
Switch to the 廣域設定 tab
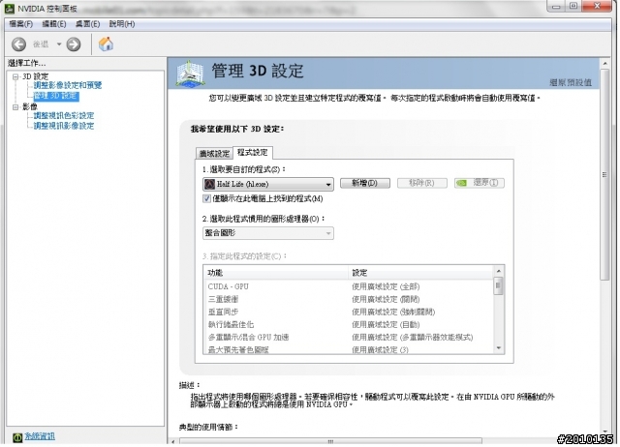(x=214, y=153)
